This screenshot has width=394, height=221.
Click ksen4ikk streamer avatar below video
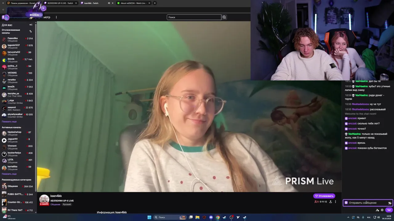point(44,200)
